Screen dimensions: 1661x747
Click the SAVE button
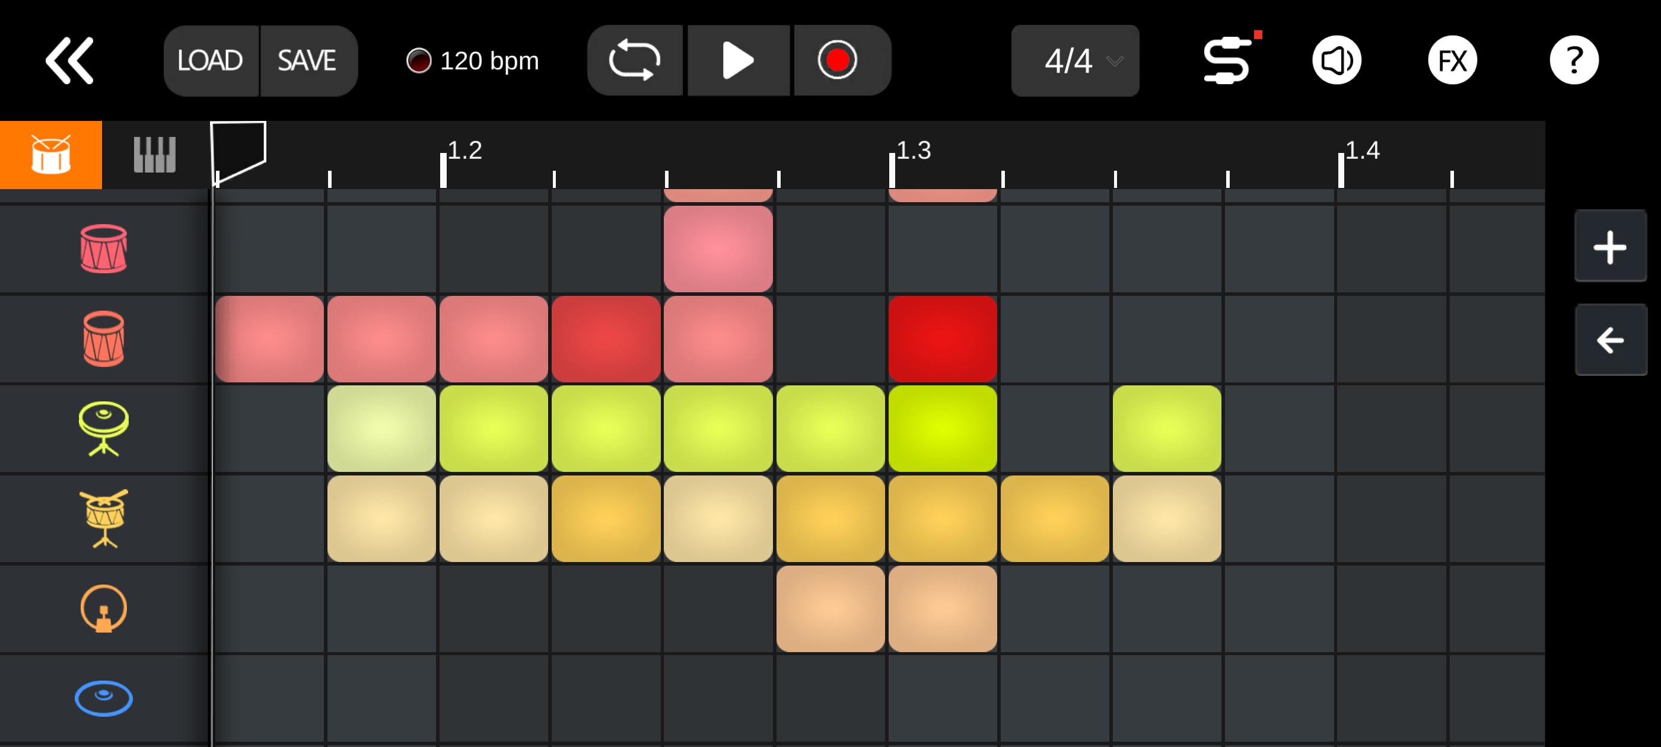pos(307,60)
